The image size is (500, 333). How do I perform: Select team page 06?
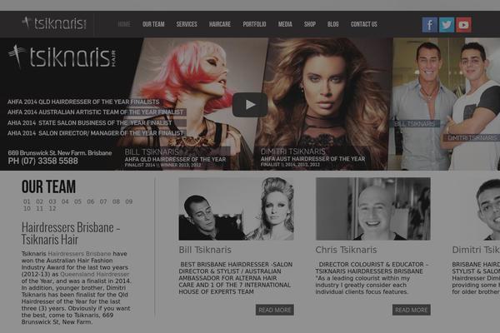coord(91,201)
